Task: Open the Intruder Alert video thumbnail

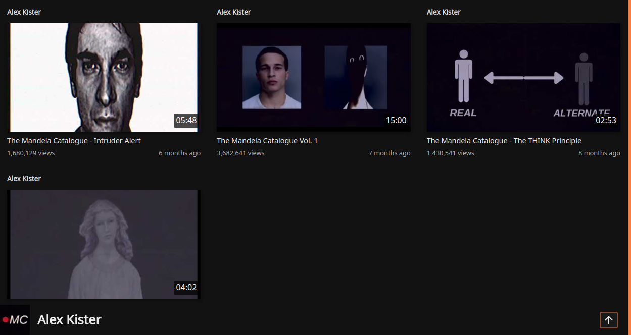Action: point(104,77)
